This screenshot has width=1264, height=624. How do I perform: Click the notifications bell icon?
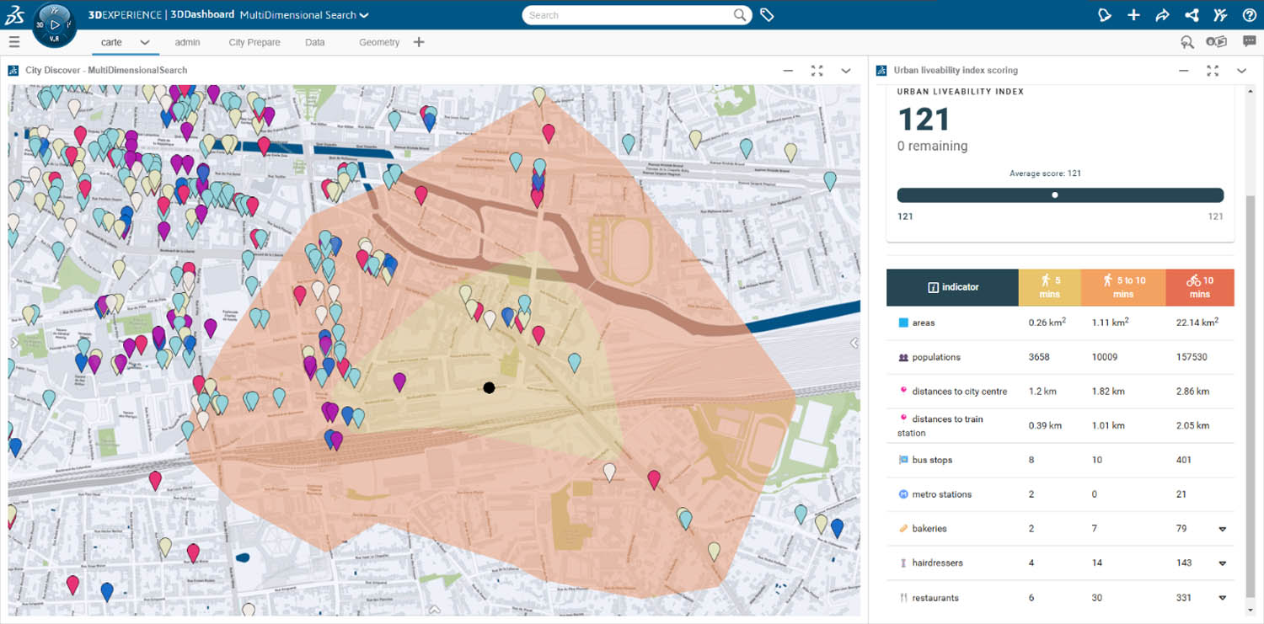[1105, 15]
